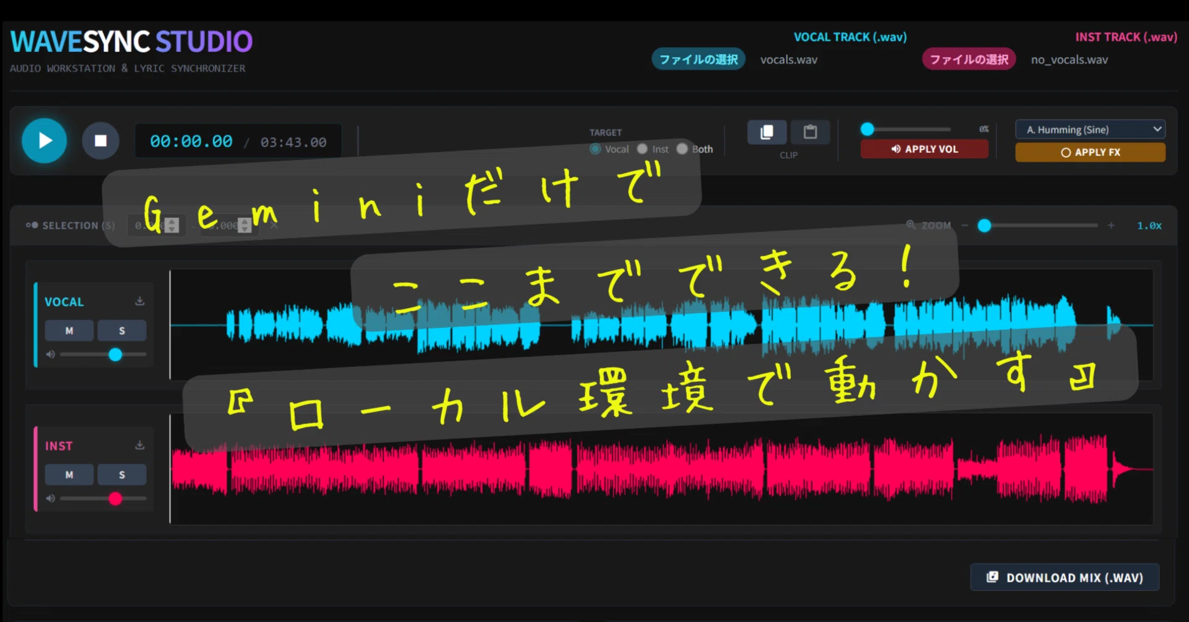Mute the VOCAL track
Screen dimensions: 1189x622
coord(69,330)
